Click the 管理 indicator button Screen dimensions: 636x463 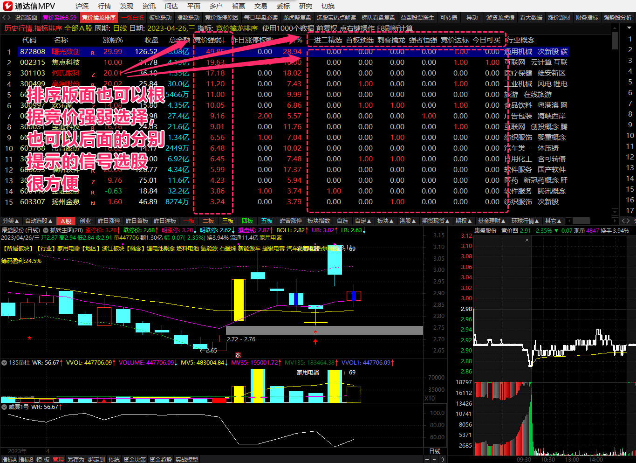pyautogui.click(x=58, y=459)
